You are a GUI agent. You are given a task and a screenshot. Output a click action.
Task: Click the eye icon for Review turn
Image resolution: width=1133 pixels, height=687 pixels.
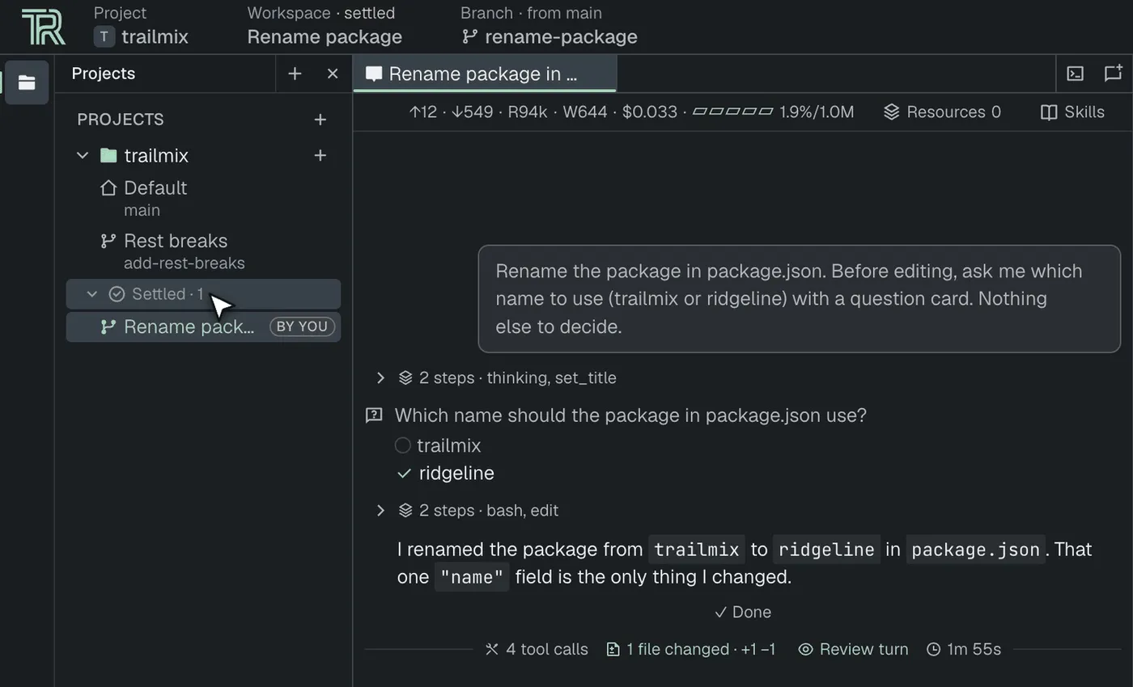click(805, 649)
